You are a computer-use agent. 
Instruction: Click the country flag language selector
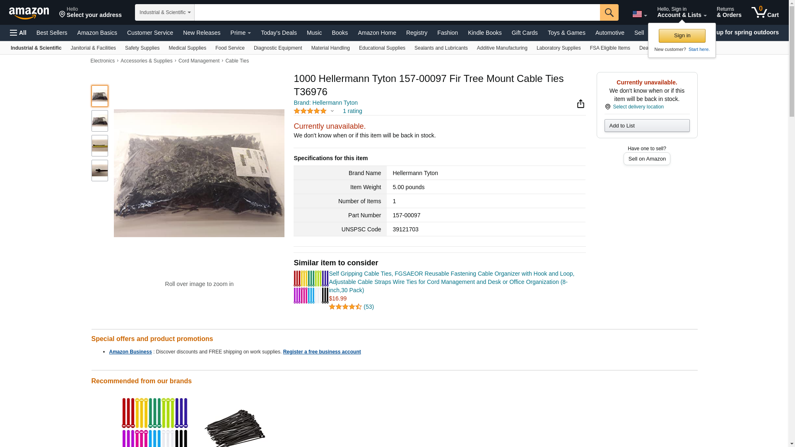coord(639,14)
